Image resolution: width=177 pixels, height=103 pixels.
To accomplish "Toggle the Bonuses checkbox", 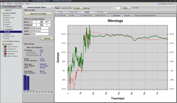I will [x=123, y=15].
